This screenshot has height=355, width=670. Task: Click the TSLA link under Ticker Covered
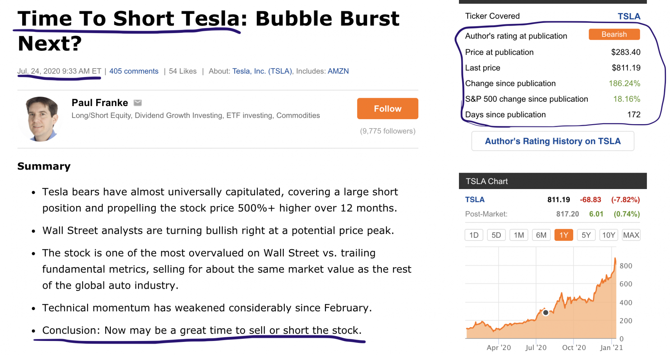[628, 16]
